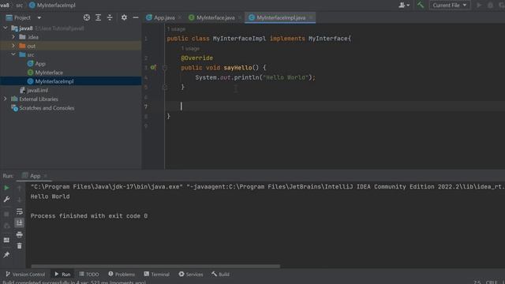Pin the Run tab with pin icon
The width and height of the screenshot is (505, 284).
point(6,255)
